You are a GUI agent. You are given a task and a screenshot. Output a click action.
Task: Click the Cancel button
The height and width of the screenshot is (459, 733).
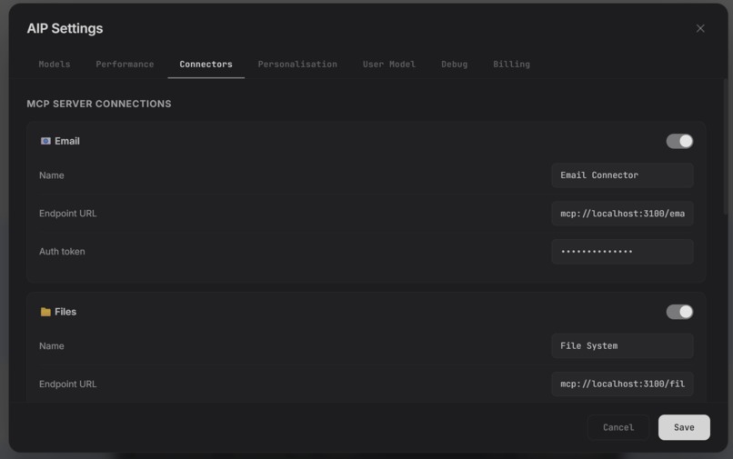tap(618, 427)
